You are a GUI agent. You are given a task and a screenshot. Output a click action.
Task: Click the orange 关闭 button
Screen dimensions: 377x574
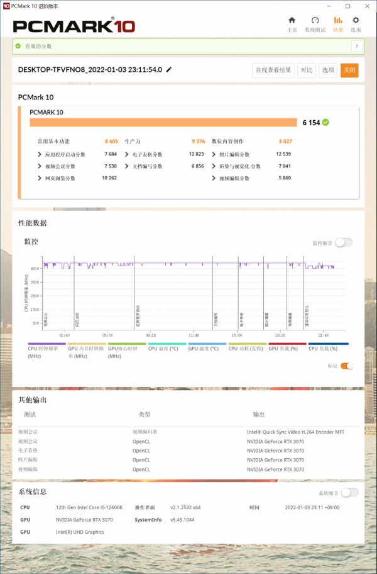click(349, 70)
